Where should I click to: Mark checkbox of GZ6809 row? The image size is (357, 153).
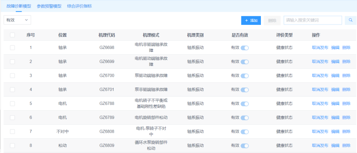coord(12,146)
